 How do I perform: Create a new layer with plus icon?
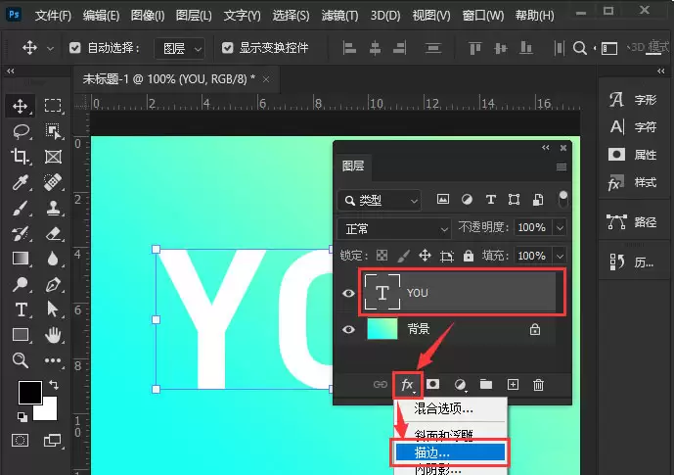pyautogui.click(x=513, y=384)
